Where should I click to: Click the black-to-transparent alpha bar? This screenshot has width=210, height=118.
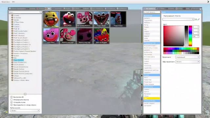point(186,36)
